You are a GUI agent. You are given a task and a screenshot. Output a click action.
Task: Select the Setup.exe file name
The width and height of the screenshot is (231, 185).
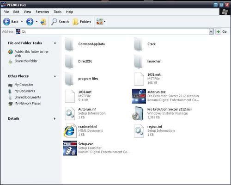tap(85, 144)
